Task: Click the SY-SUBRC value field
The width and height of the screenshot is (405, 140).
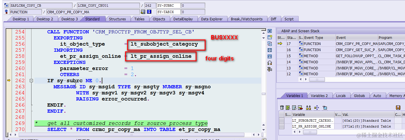Action: (x=193, y=6)
